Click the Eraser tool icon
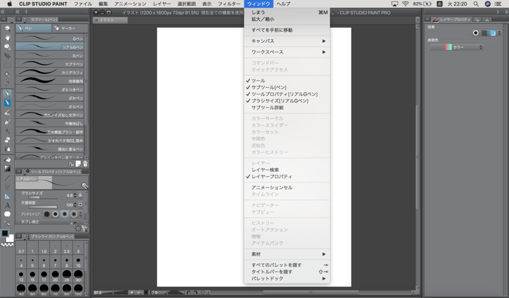Viewport: 509px width, 298px height. tap(7, 140)
